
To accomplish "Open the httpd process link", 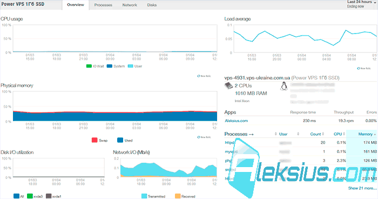I will [230, 142].
